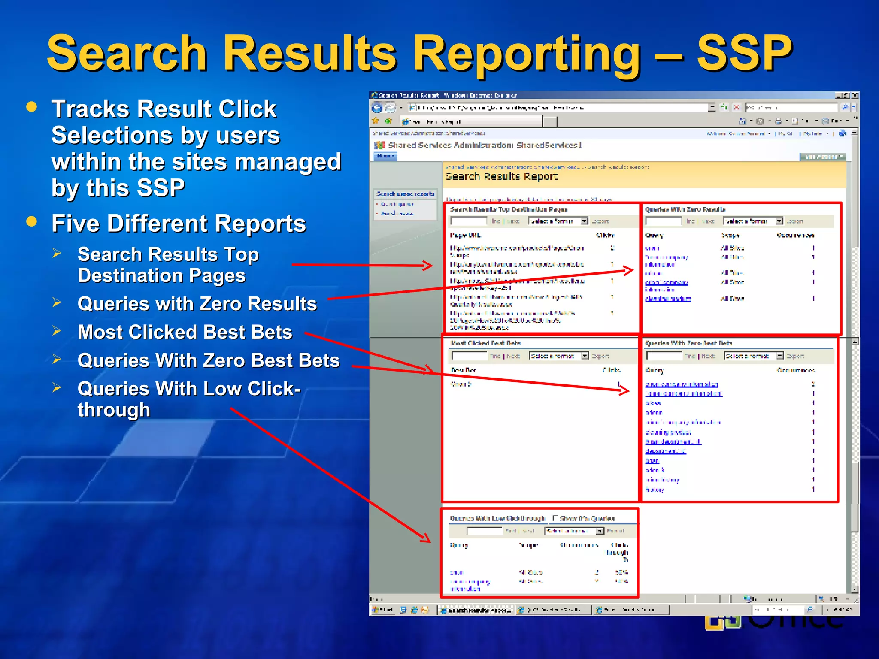This screenshot has width=879, height=659.
Task: Click the Home icon in IE command bar
Action: 743,121
